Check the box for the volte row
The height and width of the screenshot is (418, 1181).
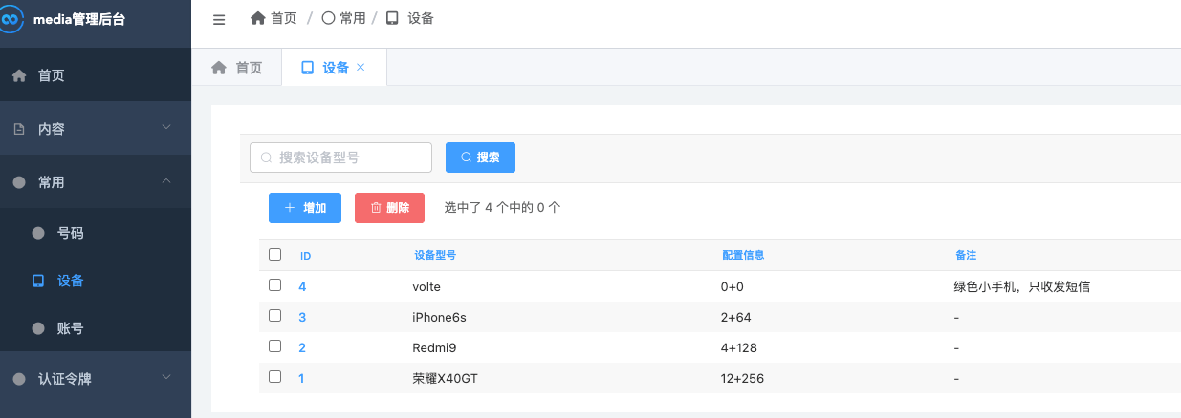275,285
